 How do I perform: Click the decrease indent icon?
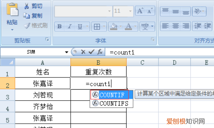point(198,26)
